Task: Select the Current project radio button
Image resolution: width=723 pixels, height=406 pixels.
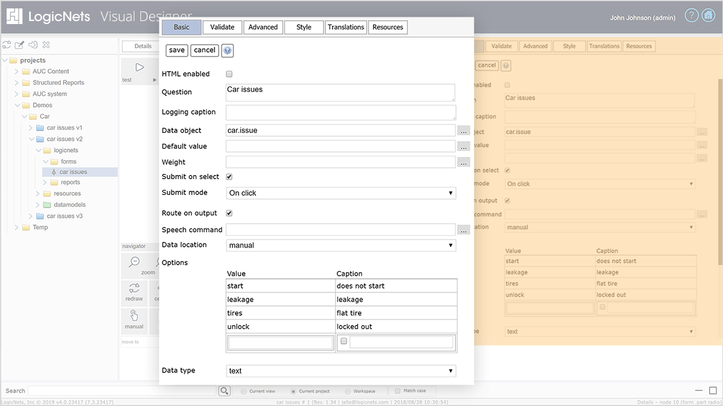Action: pyautogui.click(x=294, y=391)
